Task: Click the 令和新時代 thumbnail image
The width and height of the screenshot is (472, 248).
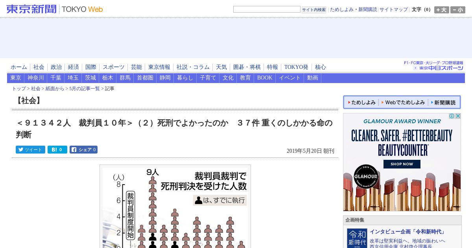Action: (x=357, y=238)
